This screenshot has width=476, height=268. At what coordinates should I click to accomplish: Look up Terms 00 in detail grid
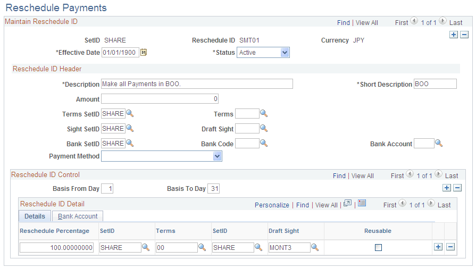202,247
